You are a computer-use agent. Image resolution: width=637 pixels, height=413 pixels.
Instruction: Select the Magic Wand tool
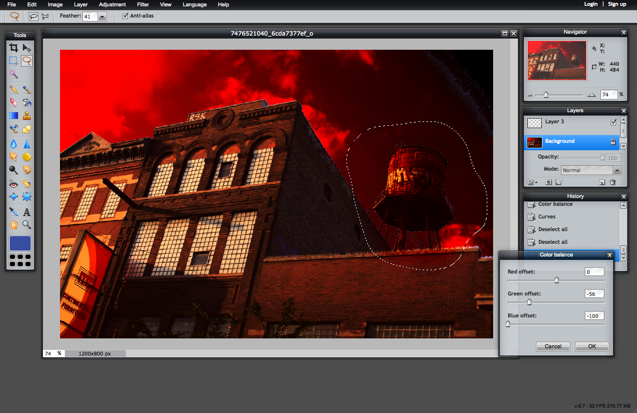tap(14, 74)
